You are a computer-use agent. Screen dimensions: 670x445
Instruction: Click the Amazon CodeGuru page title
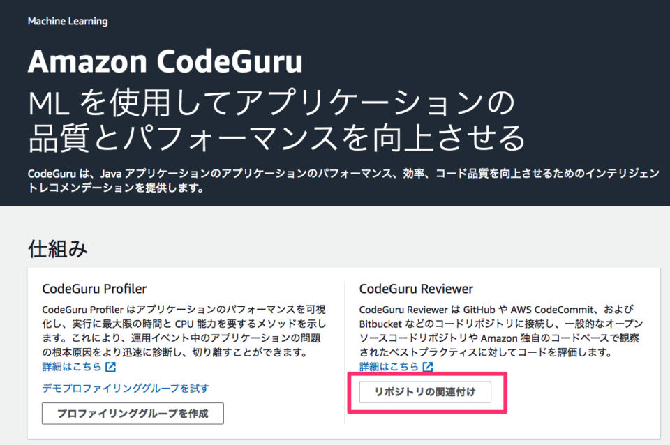[x=164, y=61]
